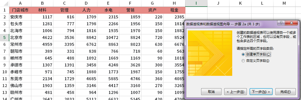Viewport: 301px width, 100px height.
Task: Select row 12 header
Action: pos(5,85)
